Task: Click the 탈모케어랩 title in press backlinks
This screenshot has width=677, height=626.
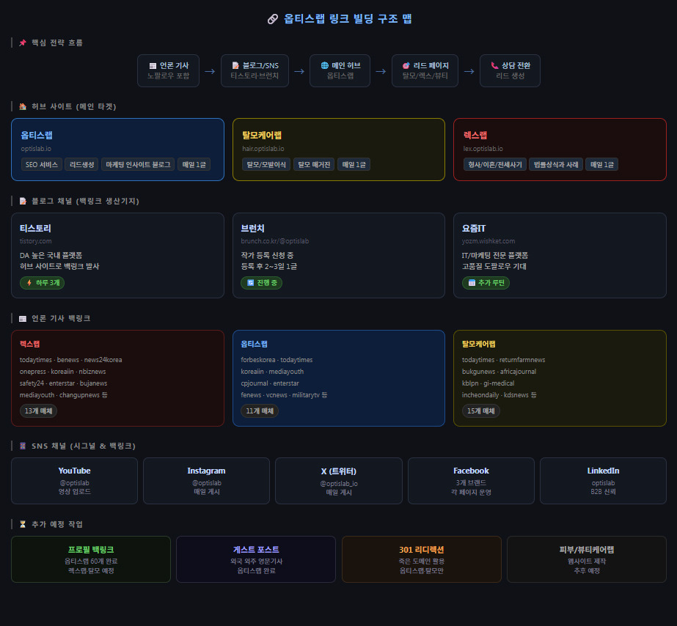Action: 478,344
